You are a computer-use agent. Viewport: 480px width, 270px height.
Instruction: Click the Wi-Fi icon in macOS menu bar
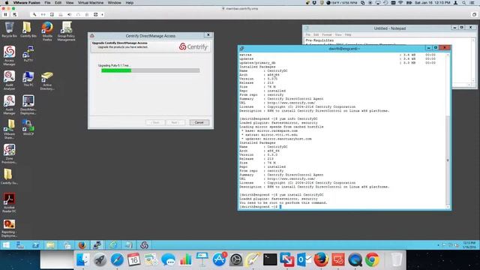400,3
